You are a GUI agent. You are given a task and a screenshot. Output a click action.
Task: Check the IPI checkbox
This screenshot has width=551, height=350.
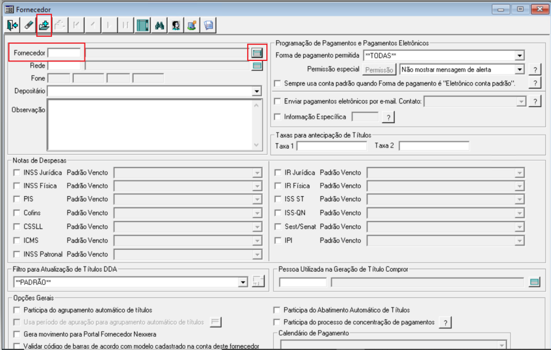278,240
